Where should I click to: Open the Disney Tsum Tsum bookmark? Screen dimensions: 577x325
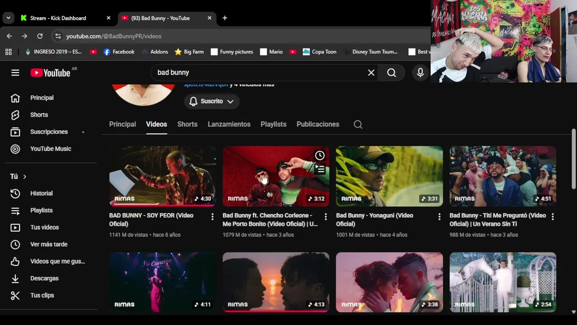pyautogui.click(x=371, y=52)
